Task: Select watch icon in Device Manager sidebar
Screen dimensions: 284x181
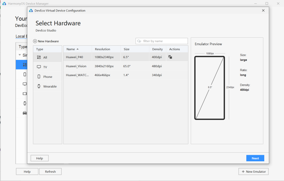Action: (x=25, y=103)
